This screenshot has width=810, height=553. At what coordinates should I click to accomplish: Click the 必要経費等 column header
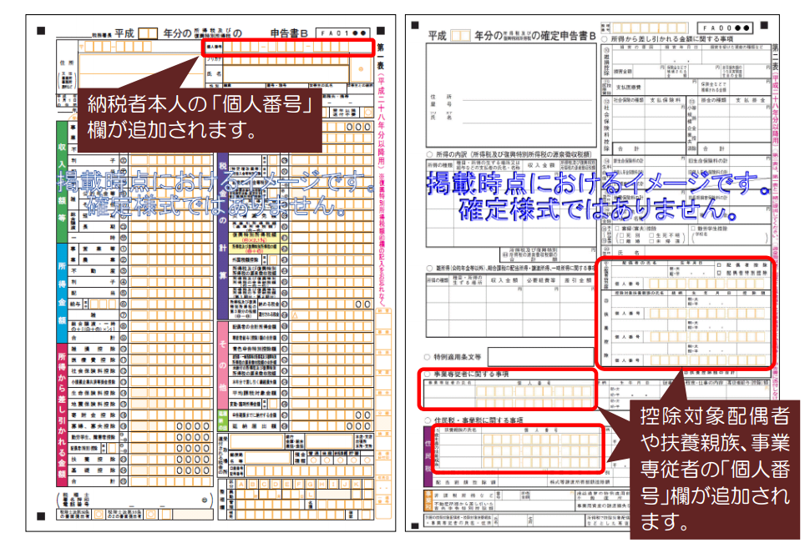tap(541, 280)
